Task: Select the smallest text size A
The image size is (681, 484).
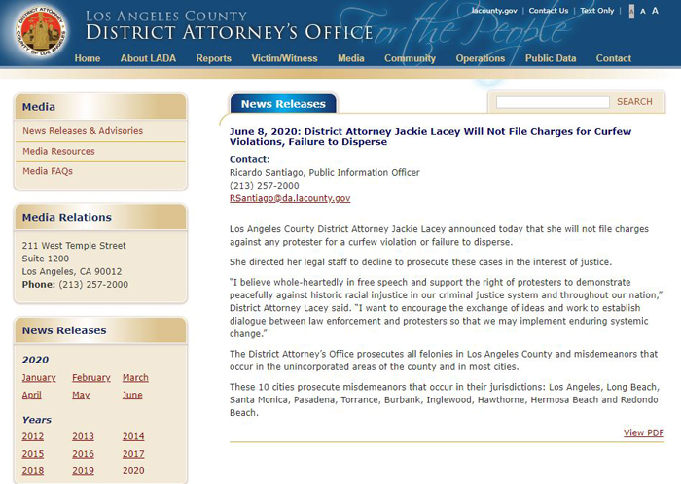Action: point(631,12)
